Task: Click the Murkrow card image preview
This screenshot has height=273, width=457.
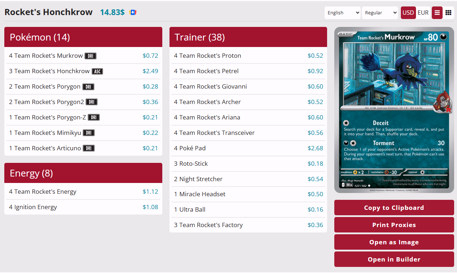Action: tap(394, 110)
